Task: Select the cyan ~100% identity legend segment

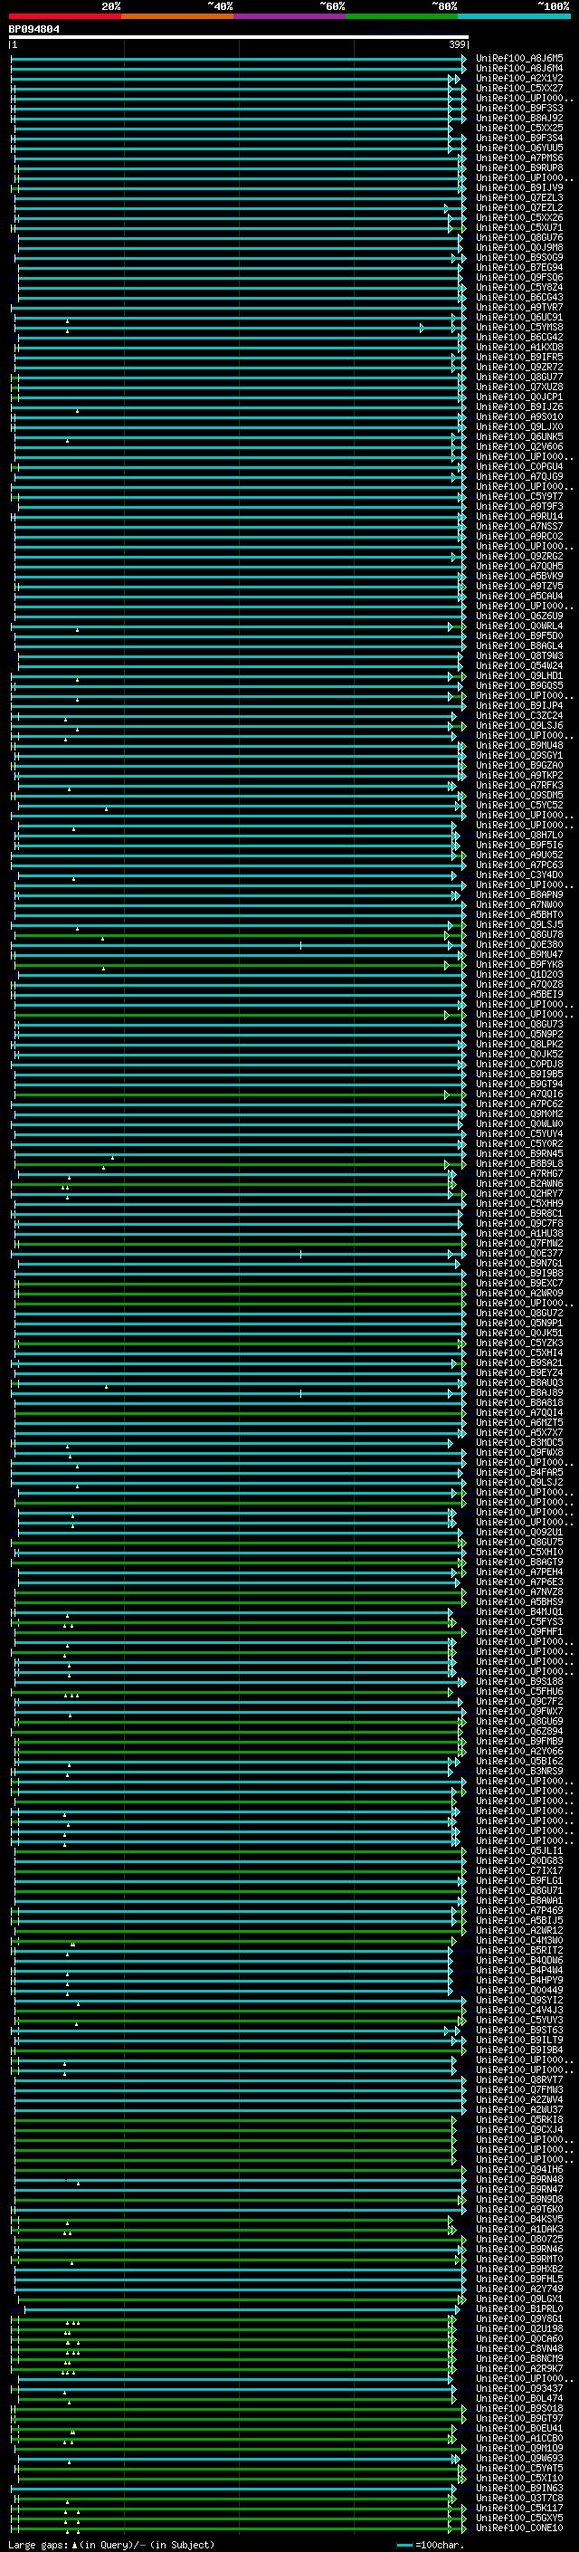Action: pyautogui.click(x=513, y=16)
